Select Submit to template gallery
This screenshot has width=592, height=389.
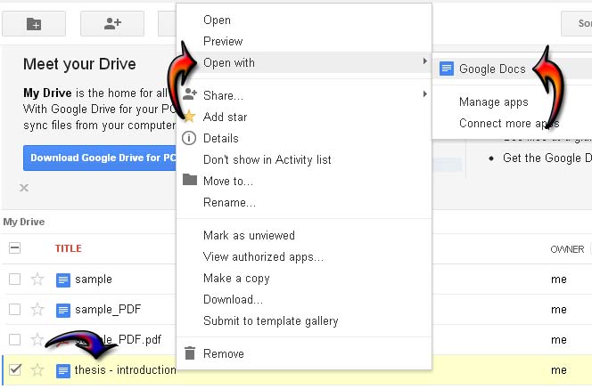pyautogui.click(x=304, y=320)
